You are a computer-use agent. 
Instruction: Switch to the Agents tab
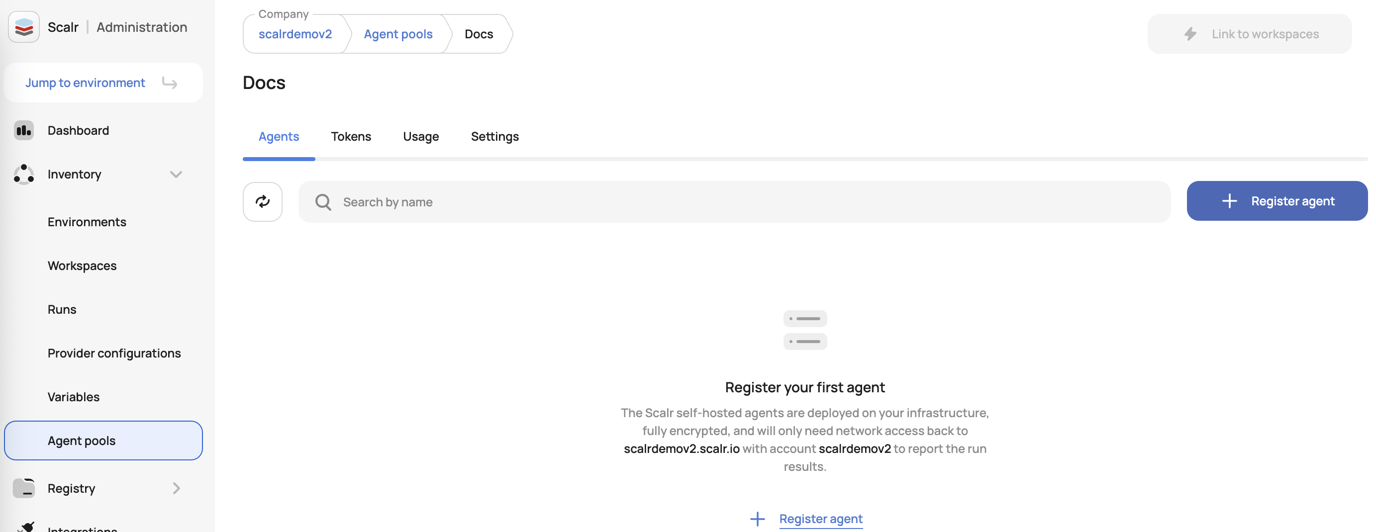point(278,137)
